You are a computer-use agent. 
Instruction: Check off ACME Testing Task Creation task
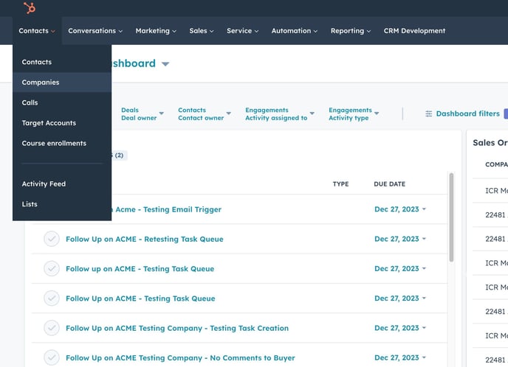(51, 328)
